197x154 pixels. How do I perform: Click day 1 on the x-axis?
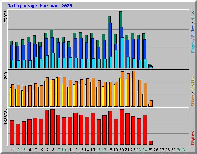click(x=13, y=150)
